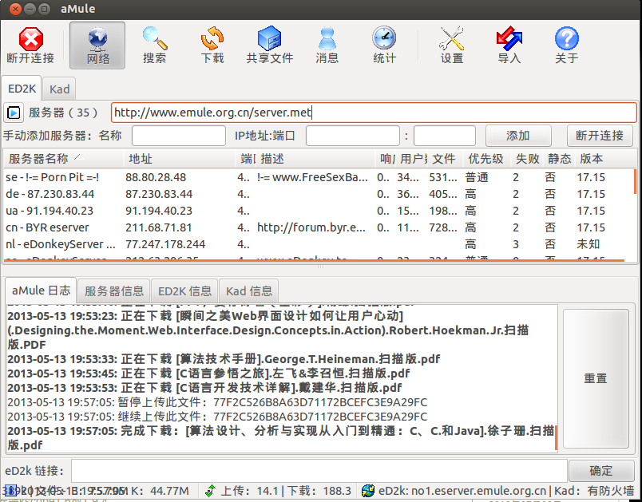Sort by 服务器名称 column header
This screenshot has height=502, width=642.
pos(63,158)
